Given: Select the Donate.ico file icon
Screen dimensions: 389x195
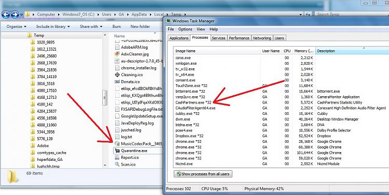Looking at the screenshot, I should 117,82.
